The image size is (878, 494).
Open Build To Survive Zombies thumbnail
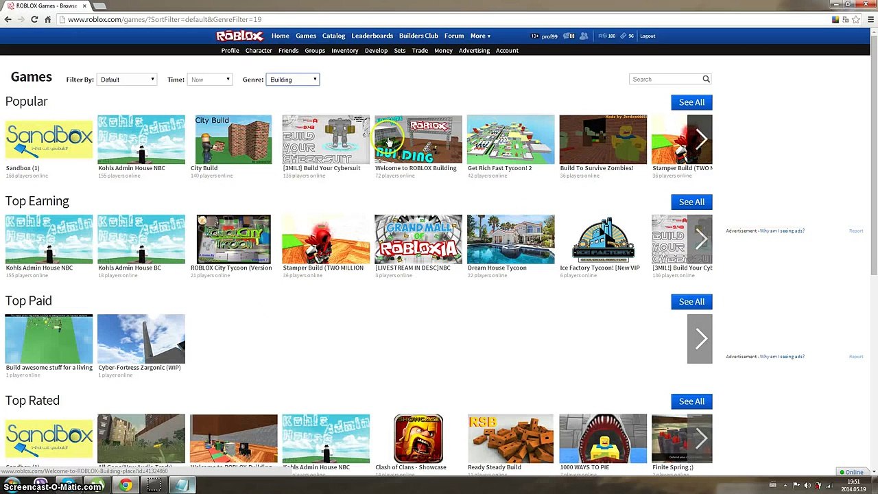tap(603, 139)
